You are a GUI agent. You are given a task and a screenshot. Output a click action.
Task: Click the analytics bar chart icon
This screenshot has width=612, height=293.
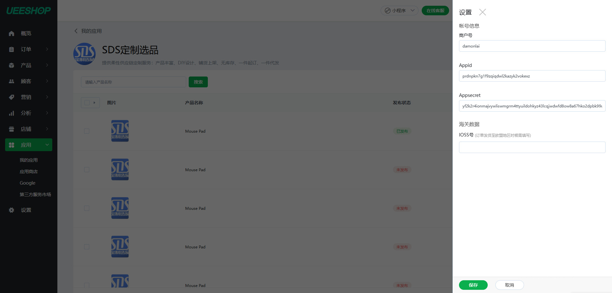11,113
